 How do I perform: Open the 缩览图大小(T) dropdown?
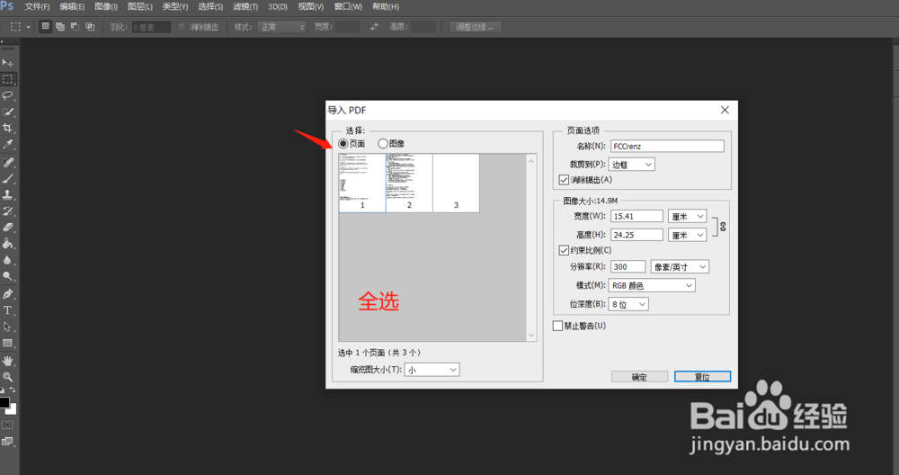432,370
